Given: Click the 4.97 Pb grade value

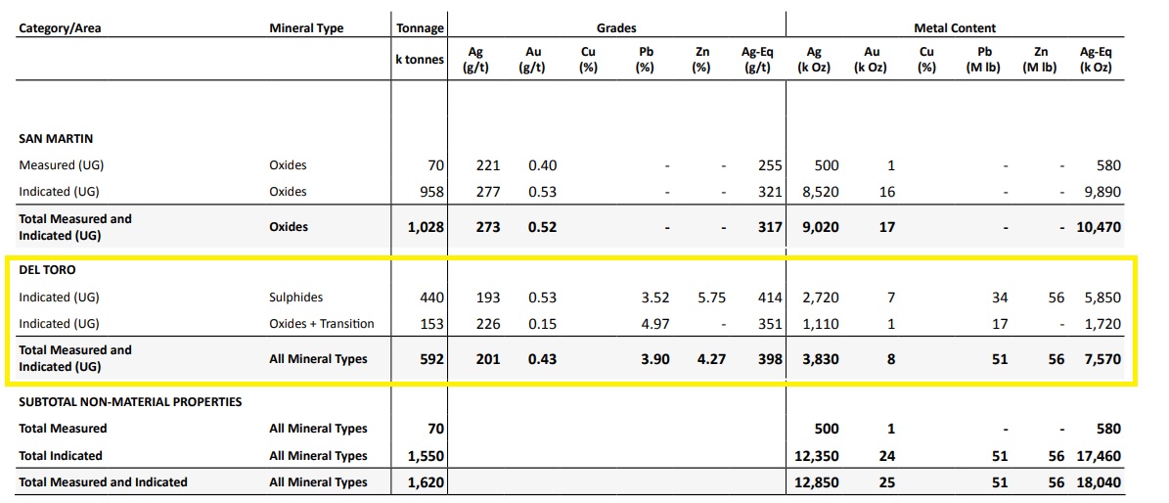Looking at the screenshot, I should click(x=653, y=324).
